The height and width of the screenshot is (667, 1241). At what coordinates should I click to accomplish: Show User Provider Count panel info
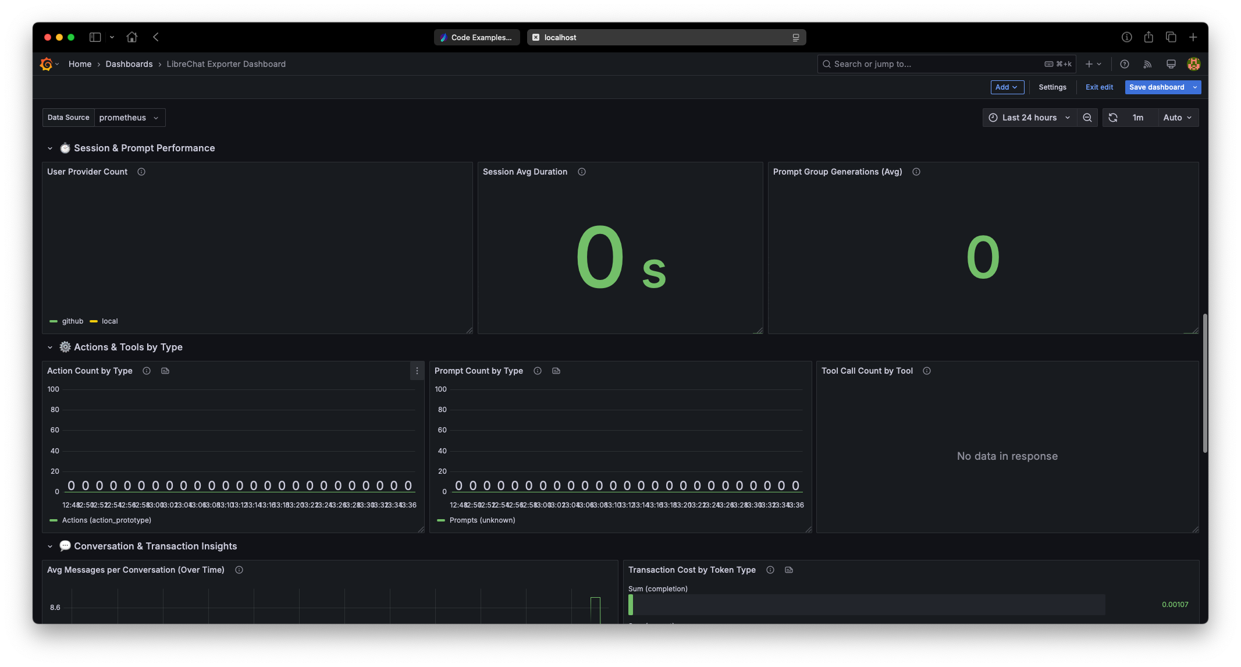click(x=141, y=172)
